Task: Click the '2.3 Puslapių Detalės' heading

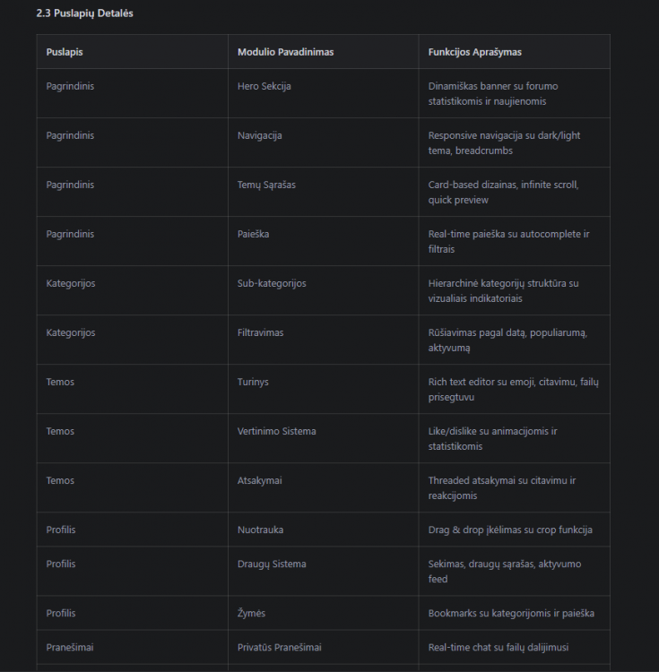Action: [84, 13]
